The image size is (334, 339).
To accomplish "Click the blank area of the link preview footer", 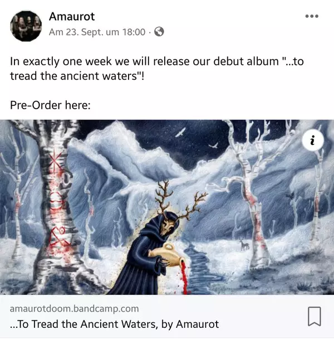I will click(x=259, y=316).
